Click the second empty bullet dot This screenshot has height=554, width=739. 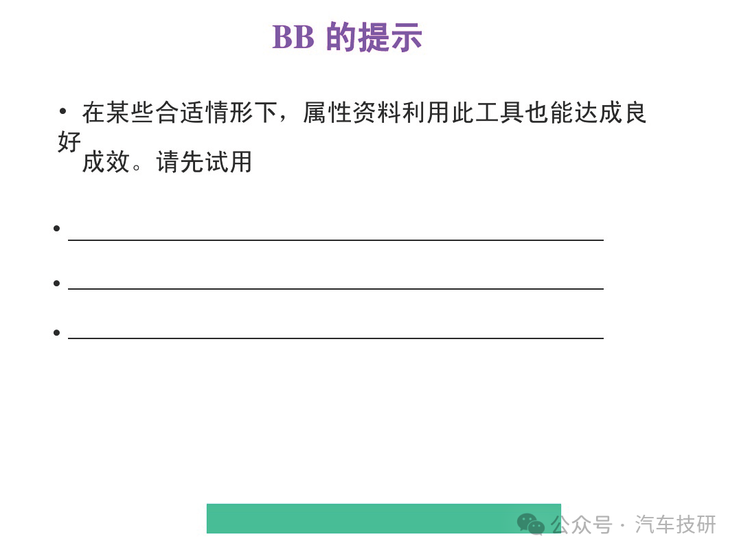coord(56,283)
